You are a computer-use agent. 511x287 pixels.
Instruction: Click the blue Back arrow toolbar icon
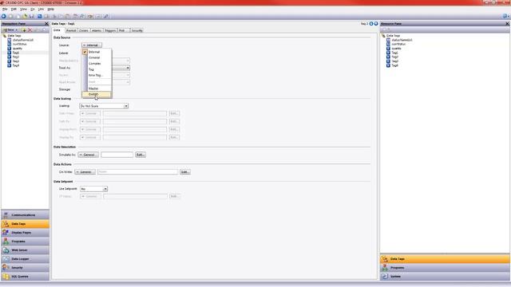[3, 16]
